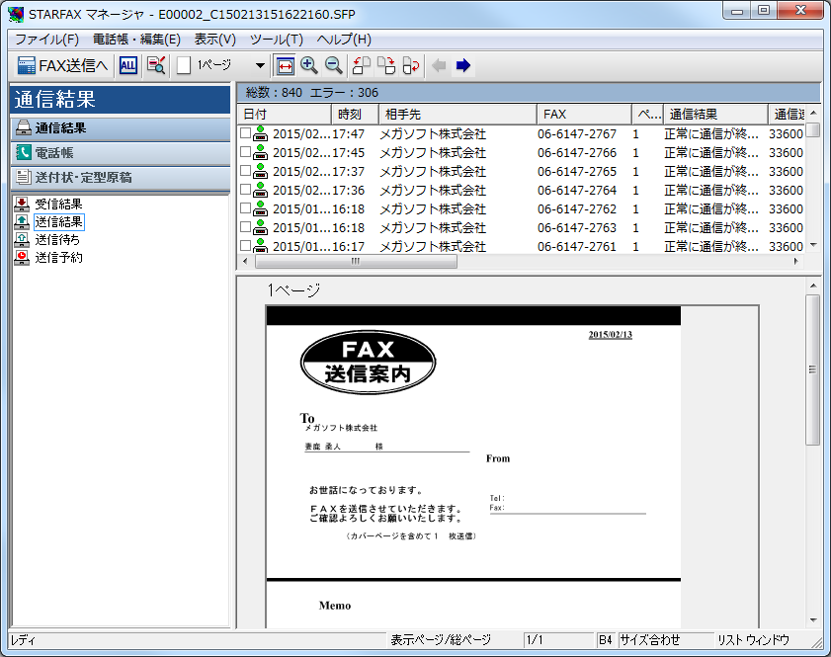The height and width of the screenshot is (657, 831).
Task: Sort list by the 相手先 column header
Action: click(x=457, y=115)
